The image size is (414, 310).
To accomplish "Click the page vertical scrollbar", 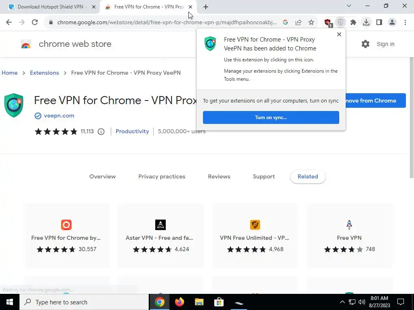I will pyautogui.click(x=412, y=117).
